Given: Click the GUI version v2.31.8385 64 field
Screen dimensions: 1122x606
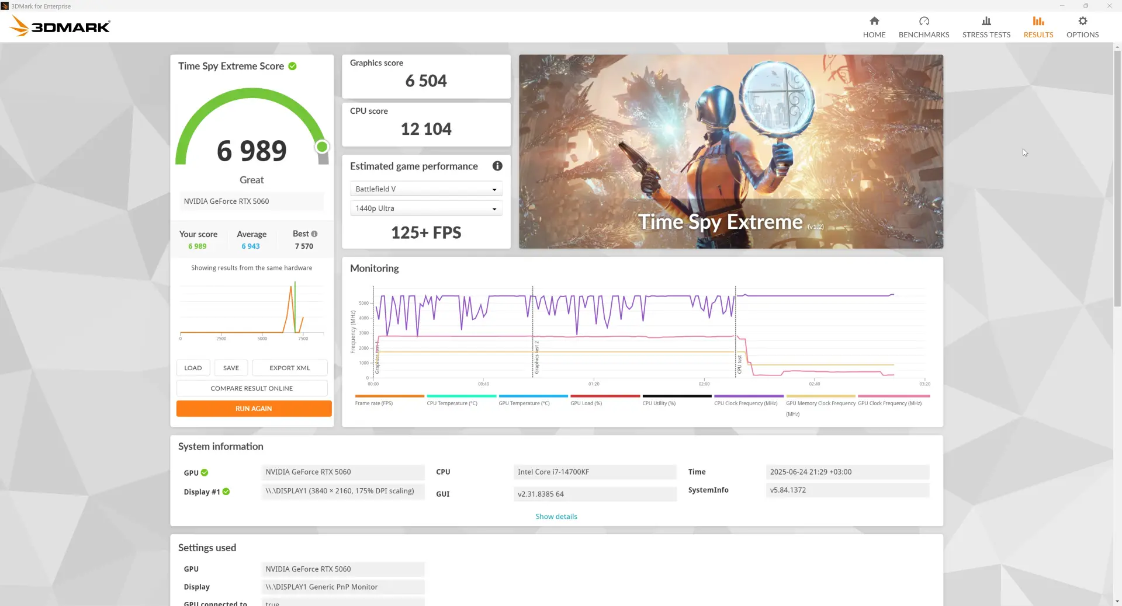Looking at the screenshot, I should pyautogui.click(x=595, y=494).
